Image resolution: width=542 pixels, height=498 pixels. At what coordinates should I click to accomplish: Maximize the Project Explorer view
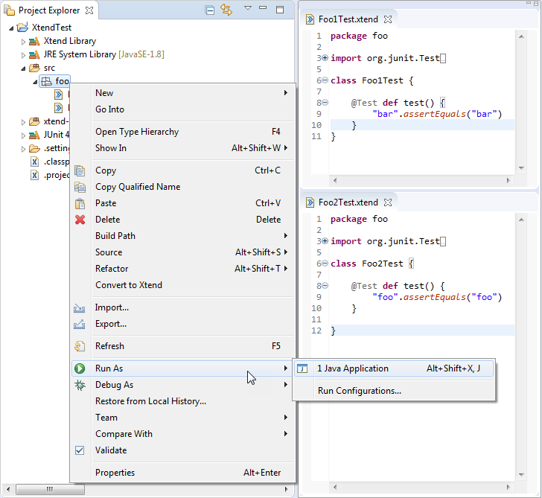(x=280, y=10)
